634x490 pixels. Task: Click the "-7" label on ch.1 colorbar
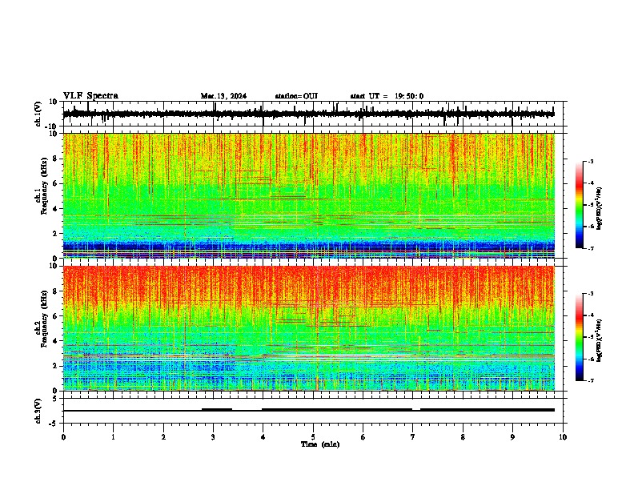pos(590,248)
